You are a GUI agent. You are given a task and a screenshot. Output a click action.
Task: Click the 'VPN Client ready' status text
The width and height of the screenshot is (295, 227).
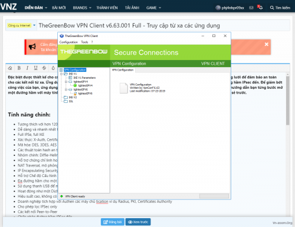(75, 196)
